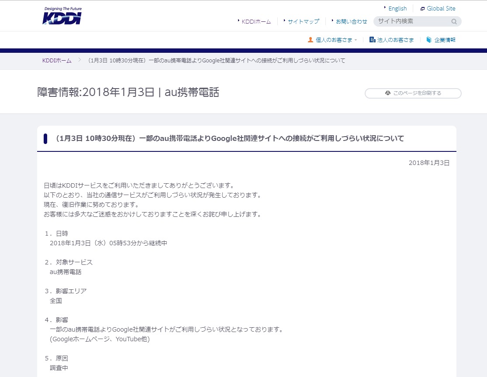Go to KDDIホーム in top navigation
Screen dimensions: 487x377
pos(256,21)
